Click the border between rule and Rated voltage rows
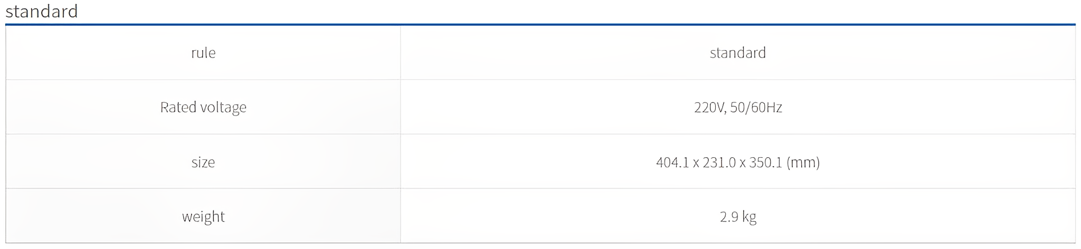 pyautogui.click(x=540, y=80)
